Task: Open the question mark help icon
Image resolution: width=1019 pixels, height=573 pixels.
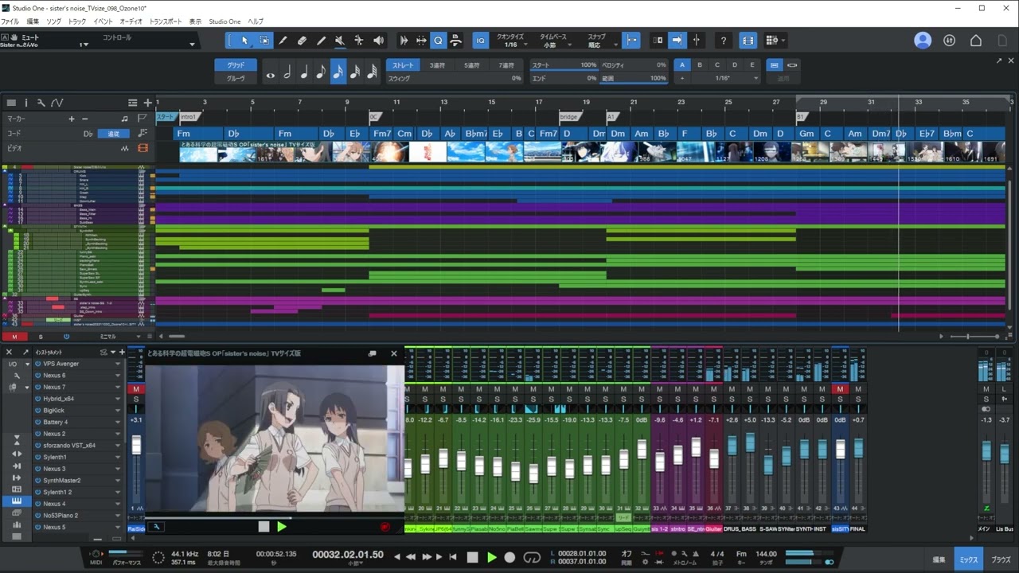Action: coord(723,41)
